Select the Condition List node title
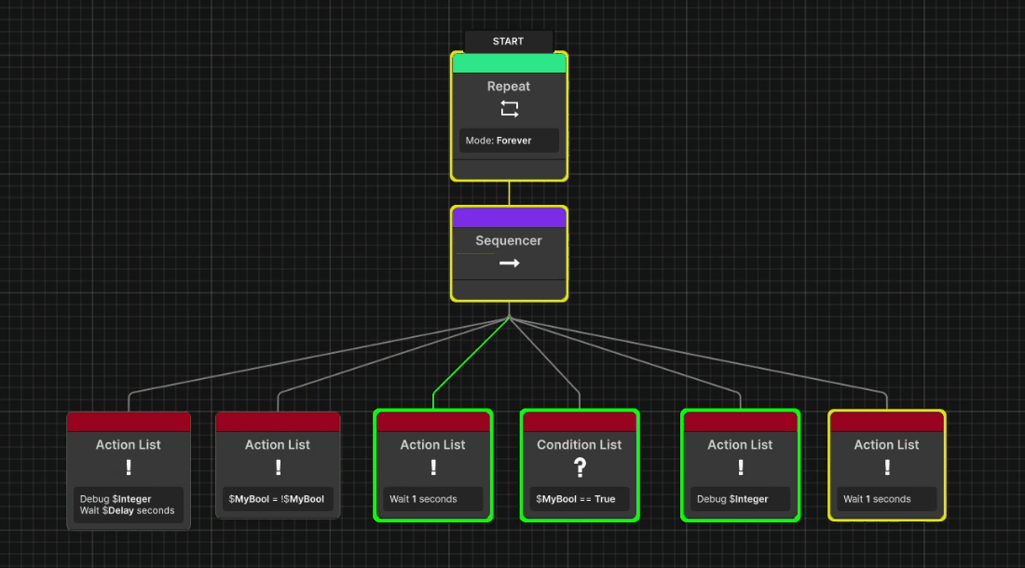The image size is (1025, 568). 580,444
